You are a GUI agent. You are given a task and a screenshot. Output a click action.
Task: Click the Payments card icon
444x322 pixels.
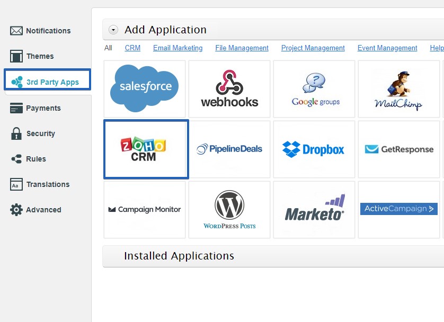(x=16, y=108)
